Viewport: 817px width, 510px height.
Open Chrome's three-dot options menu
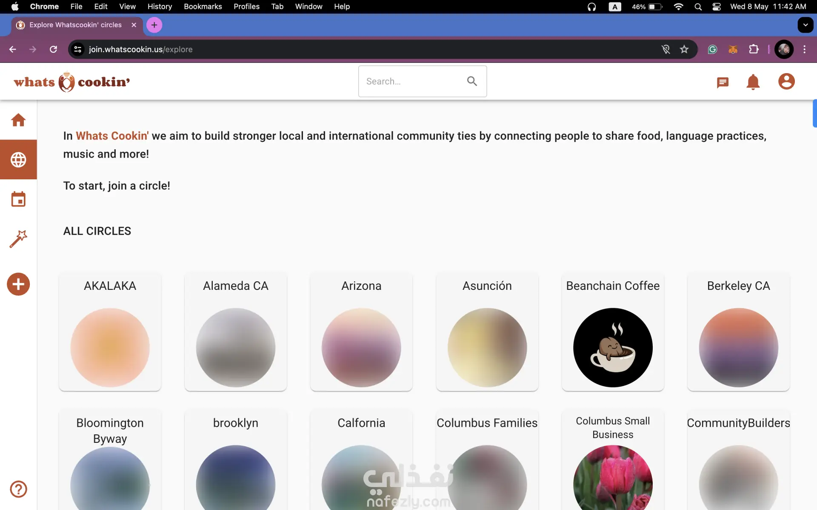(804, 49)
